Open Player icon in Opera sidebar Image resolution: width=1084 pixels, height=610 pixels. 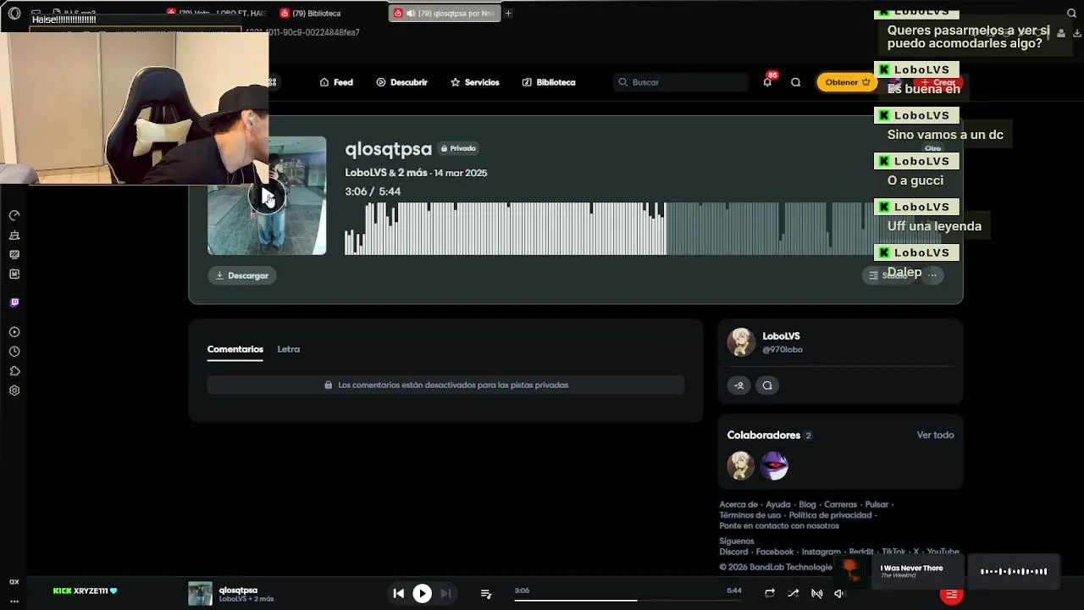14,332
